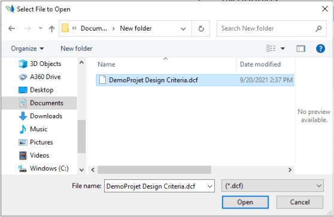Click the file list horizontal scrollbar thumb
334x217 pixels.
(x=154, y=170)
